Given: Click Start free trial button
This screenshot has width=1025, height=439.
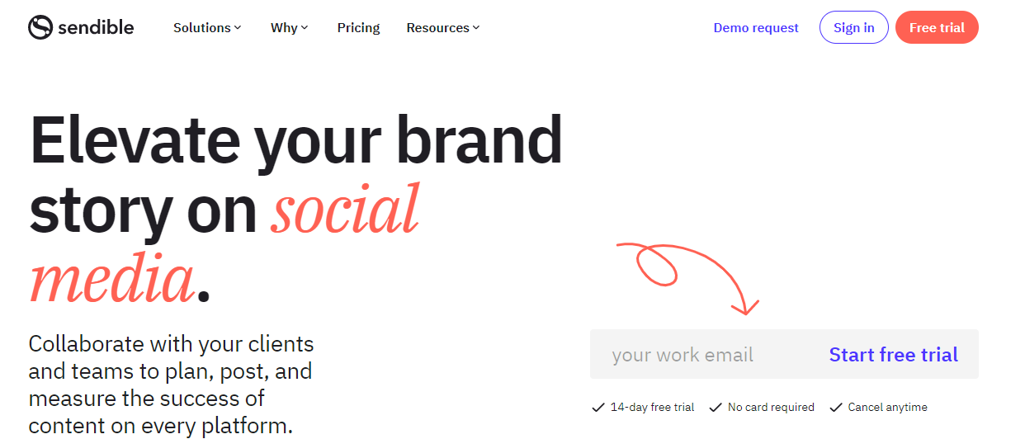Looking at the screenshot, I should tap(894, 355).
